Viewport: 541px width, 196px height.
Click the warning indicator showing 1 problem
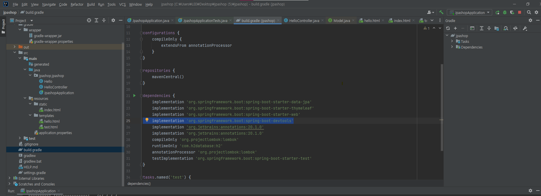[427, 28]
